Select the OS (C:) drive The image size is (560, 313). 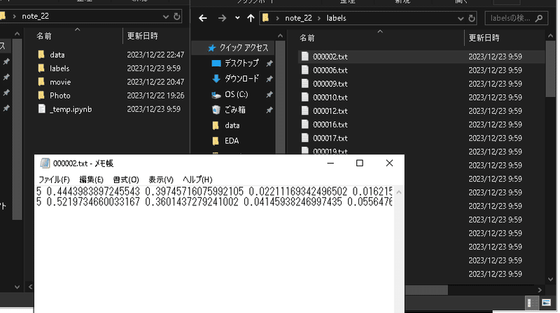tap(230, 94)
